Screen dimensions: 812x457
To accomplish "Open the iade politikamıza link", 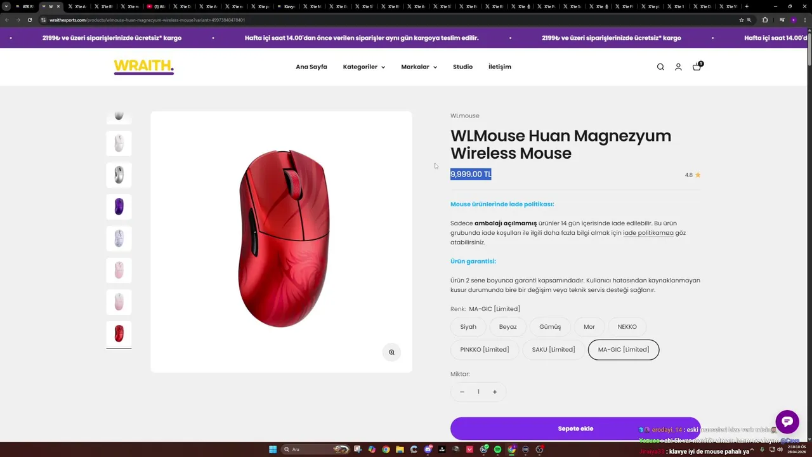I will [648, 233].
